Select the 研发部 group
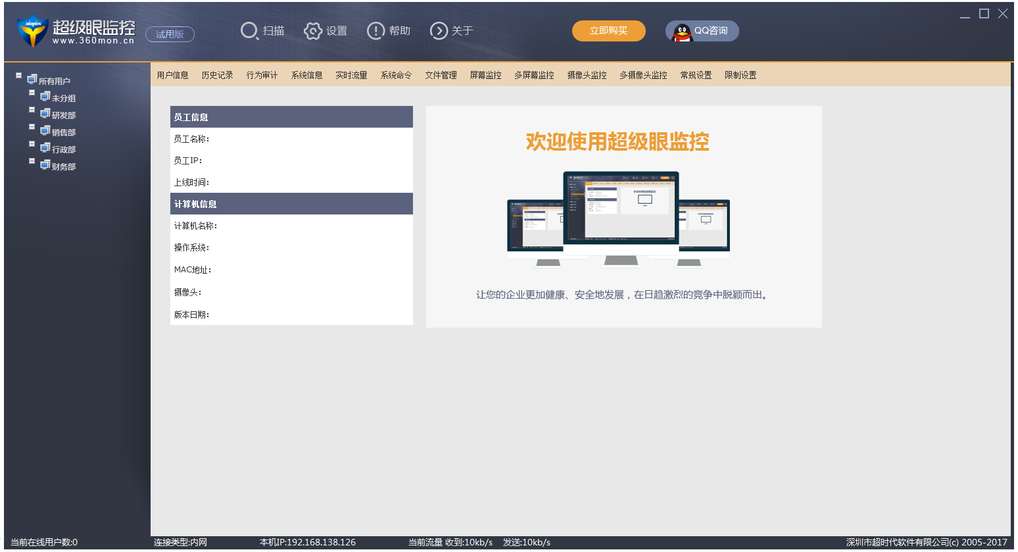 [64, 116]
